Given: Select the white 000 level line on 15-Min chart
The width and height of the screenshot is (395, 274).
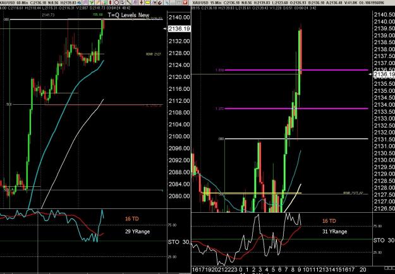Looking at the screenshot, I should click(296, 139).
